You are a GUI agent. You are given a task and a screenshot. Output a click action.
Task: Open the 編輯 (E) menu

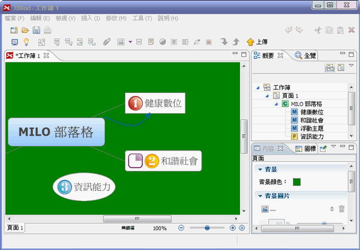pyautogui.click(x=40, y=19)
